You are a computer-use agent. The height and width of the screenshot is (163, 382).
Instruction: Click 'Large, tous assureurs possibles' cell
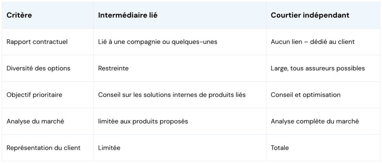(x=318, y=68)
